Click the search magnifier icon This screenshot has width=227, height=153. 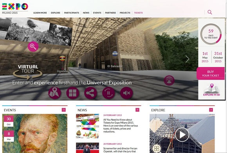point(210,12)
